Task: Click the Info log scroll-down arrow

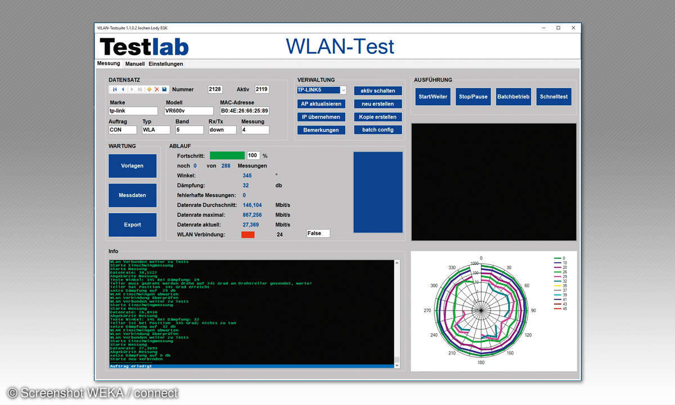Action: click(x=398, y=366)
